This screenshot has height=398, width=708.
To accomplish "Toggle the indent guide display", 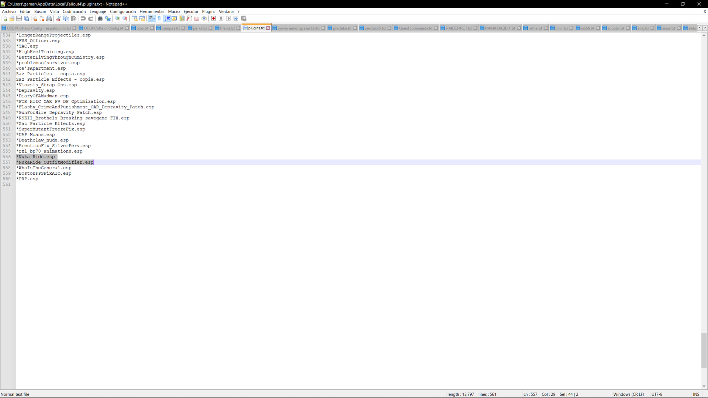I will click(x=167, y=18).
